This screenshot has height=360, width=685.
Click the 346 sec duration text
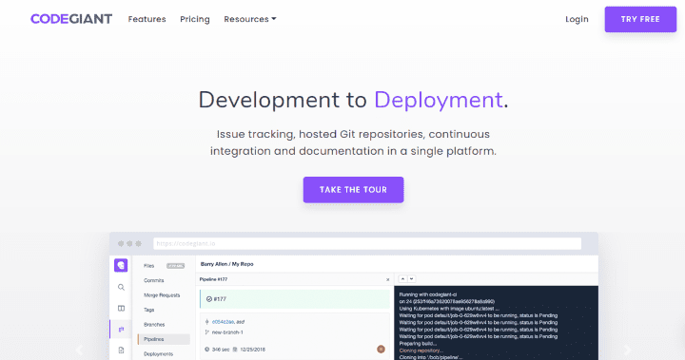pyautogui.click(x=220, y=350)
